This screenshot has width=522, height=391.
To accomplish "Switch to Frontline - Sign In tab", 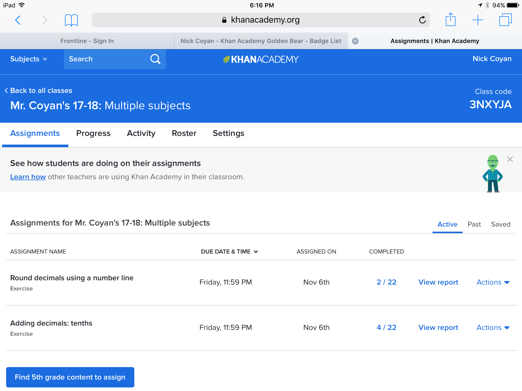I will [87, 41].
